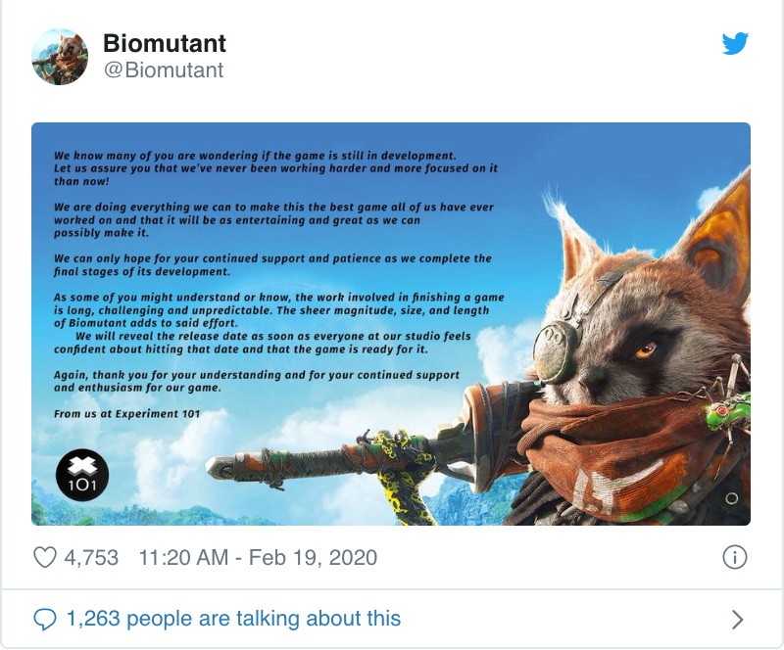784x650 pixels.
Task: Click the paragraph starting "We know many of you"
Action: click(x=256, y=168)
